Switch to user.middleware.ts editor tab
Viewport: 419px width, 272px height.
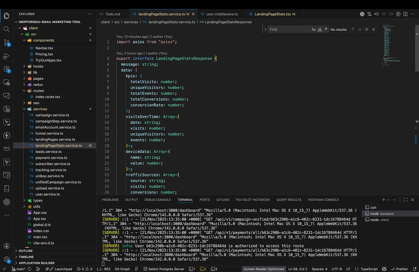tap(222, 14)
